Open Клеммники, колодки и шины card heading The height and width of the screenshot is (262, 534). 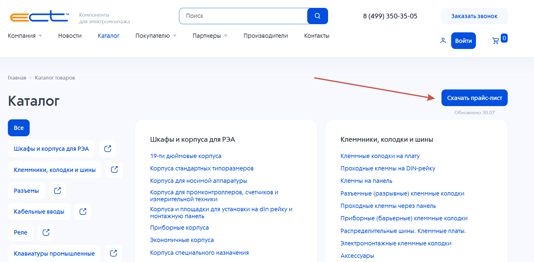387,139
